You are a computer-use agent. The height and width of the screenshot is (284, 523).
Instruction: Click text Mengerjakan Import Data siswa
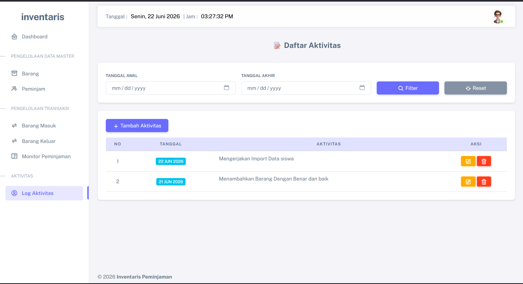(256, 159)
